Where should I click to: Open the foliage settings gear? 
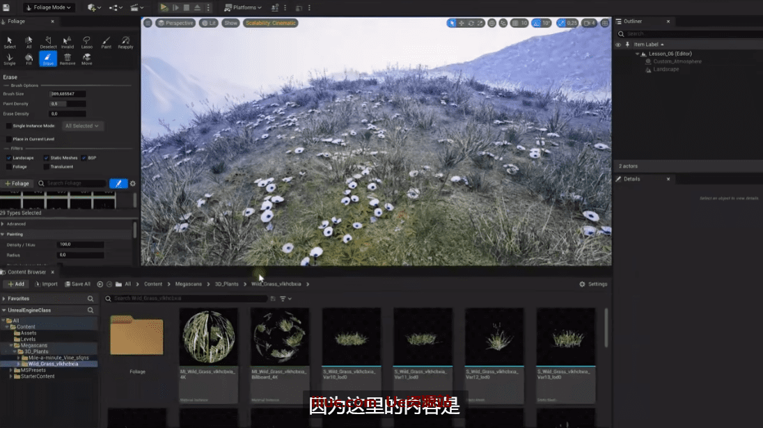point(133,184)
